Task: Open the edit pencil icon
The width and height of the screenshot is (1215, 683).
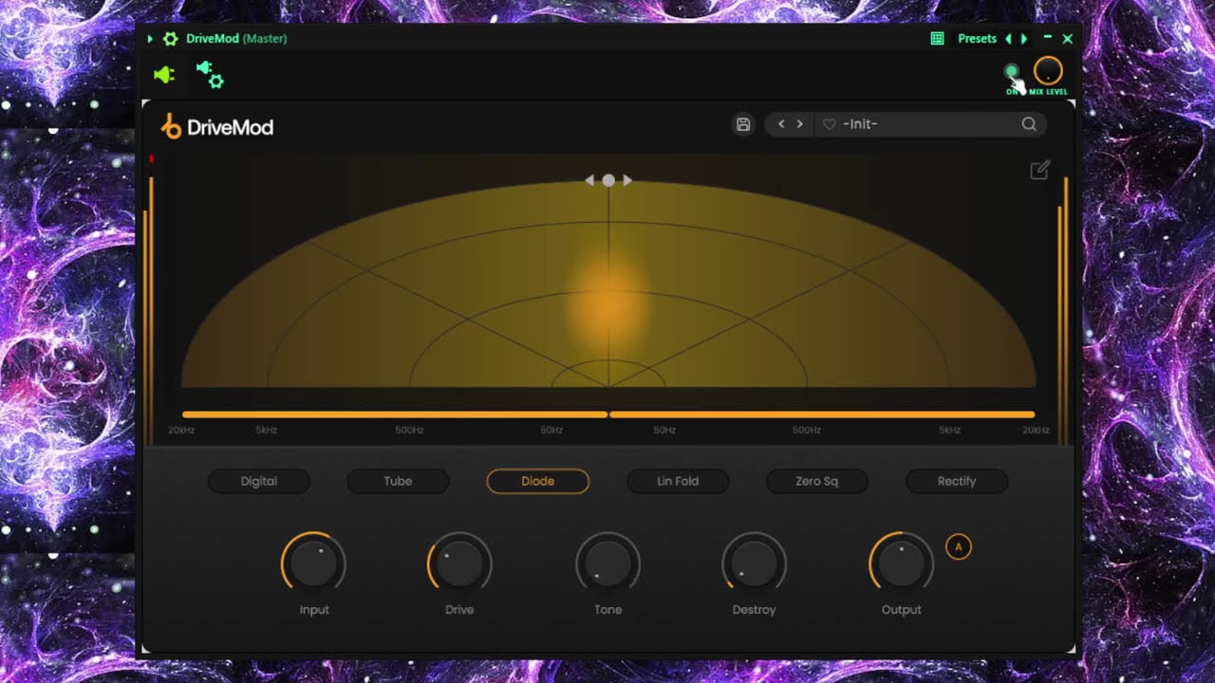Action: [x=1040, y=170]
